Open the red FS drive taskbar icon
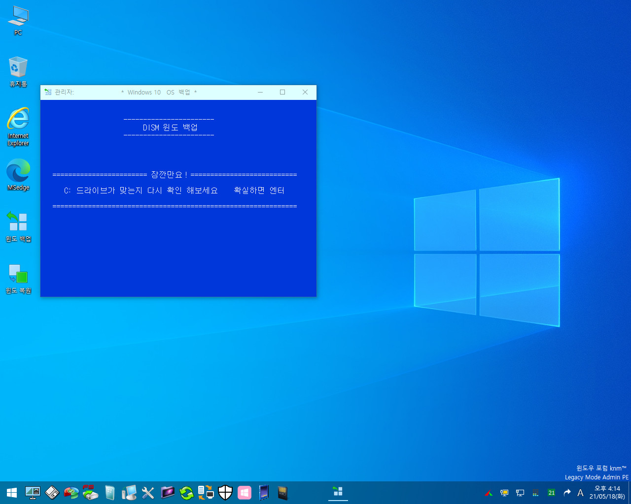The image size is (631, 504). point(90,493)
